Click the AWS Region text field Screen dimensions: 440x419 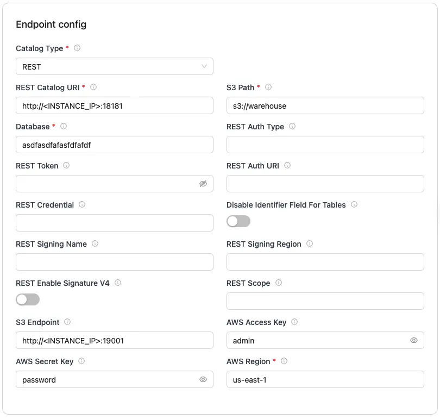coord(325,379)
